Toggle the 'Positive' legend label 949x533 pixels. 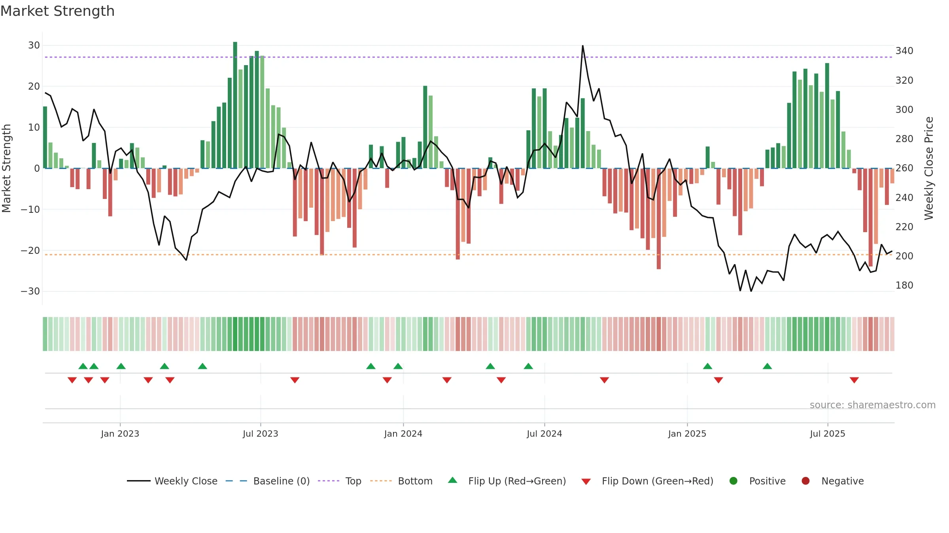click(x=768, y=481)
